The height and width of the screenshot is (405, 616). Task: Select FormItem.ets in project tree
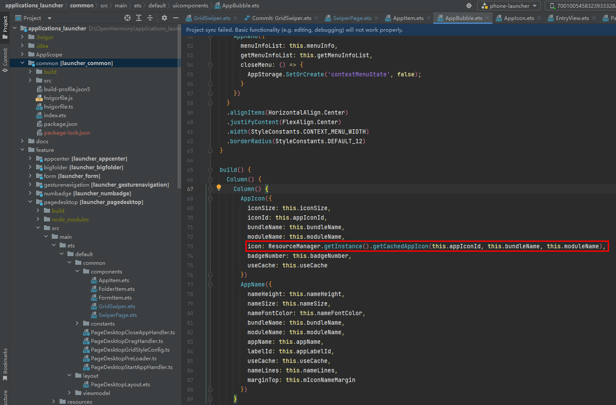[115, 297]
